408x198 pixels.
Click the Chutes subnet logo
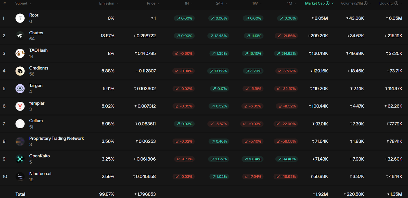(x=20, y=36)
